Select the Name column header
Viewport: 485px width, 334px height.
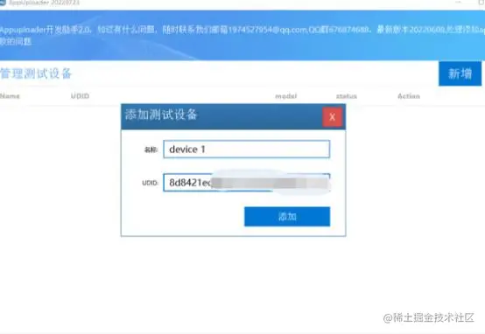coord(10,96)
